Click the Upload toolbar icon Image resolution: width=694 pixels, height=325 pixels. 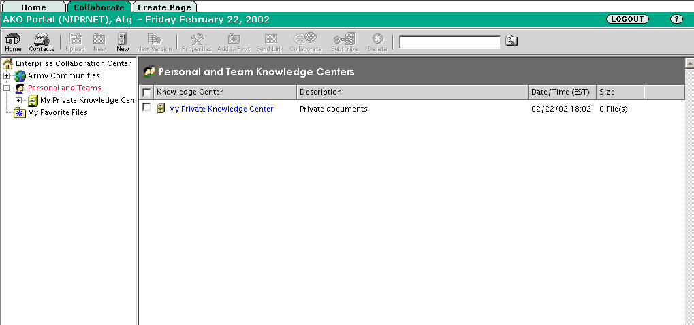(x=75, y=41)
